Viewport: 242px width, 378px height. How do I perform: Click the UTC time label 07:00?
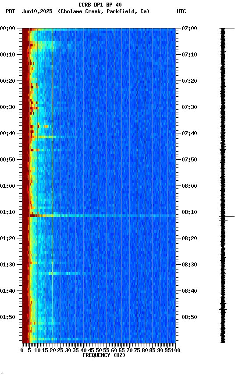click(x=189, y=29)
